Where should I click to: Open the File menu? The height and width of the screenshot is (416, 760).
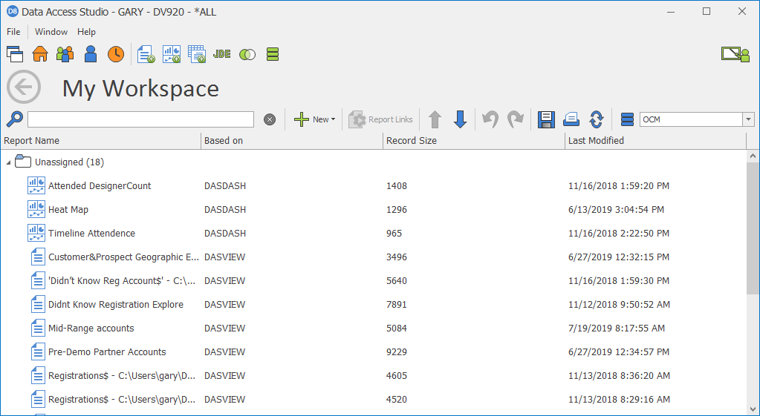13,32
